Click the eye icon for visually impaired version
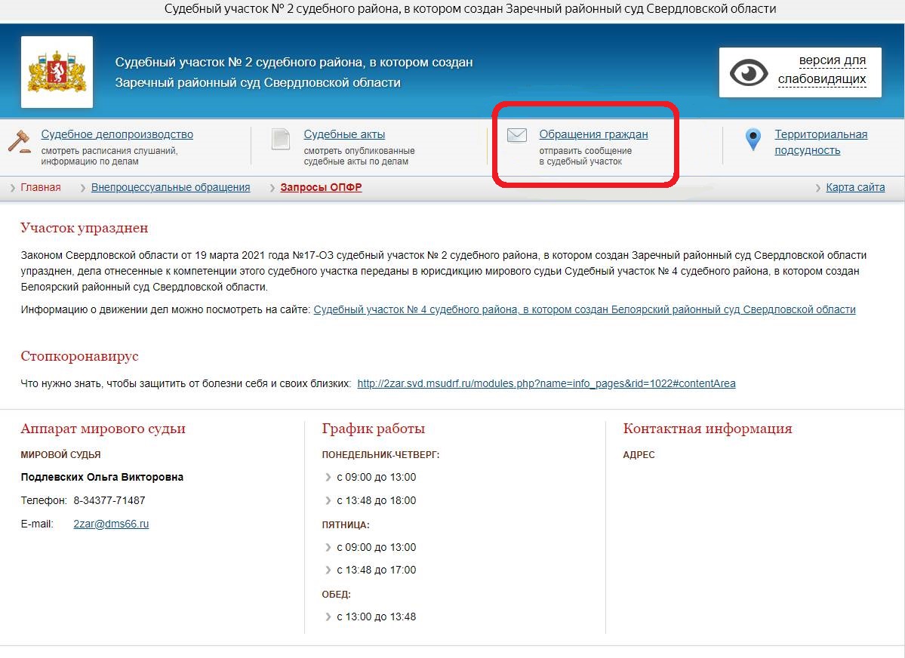Screen dimensions: 905x658 pos(749,72)
